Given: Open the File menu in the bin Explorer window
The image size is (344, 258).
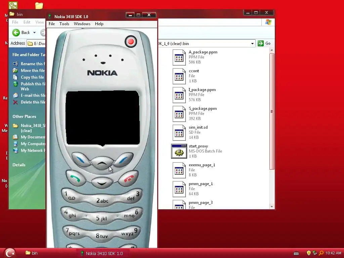Looking at the screenshot, I should (15, 22).
